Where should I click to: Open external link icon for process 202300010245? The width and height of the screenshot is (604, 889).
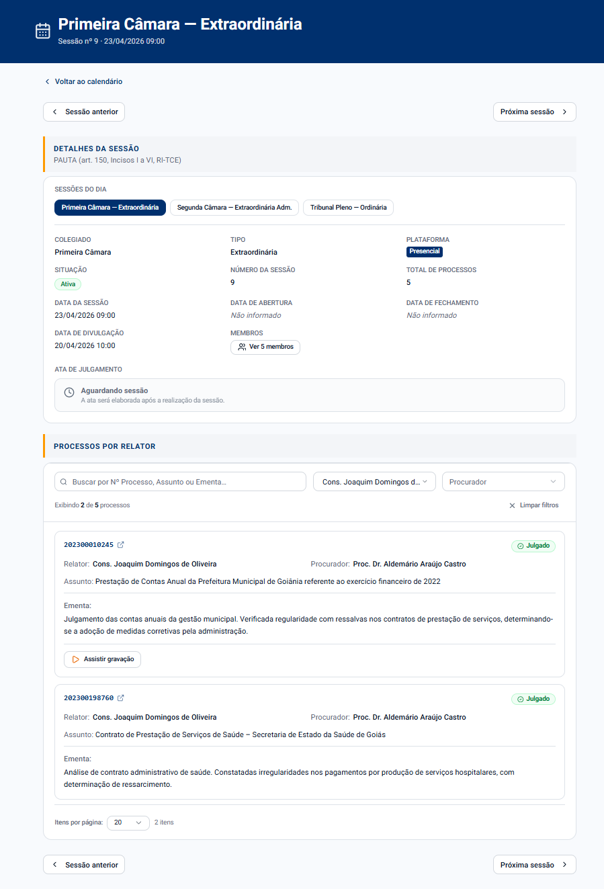click(x=121, y=545)
